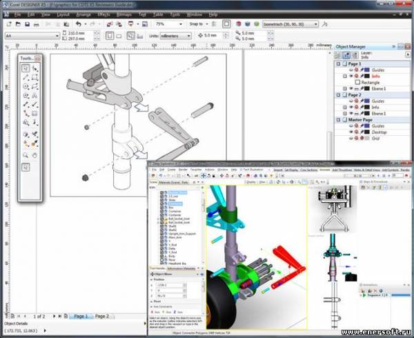Viewport: 414px width, 338px height.
Task: Save the drawing with the Save icon
Action: (x=27, y=24)
